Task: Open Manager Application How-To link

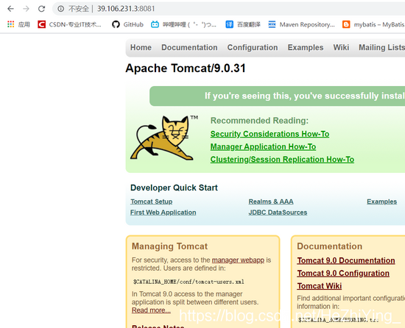Action: (x=263, y=147)
